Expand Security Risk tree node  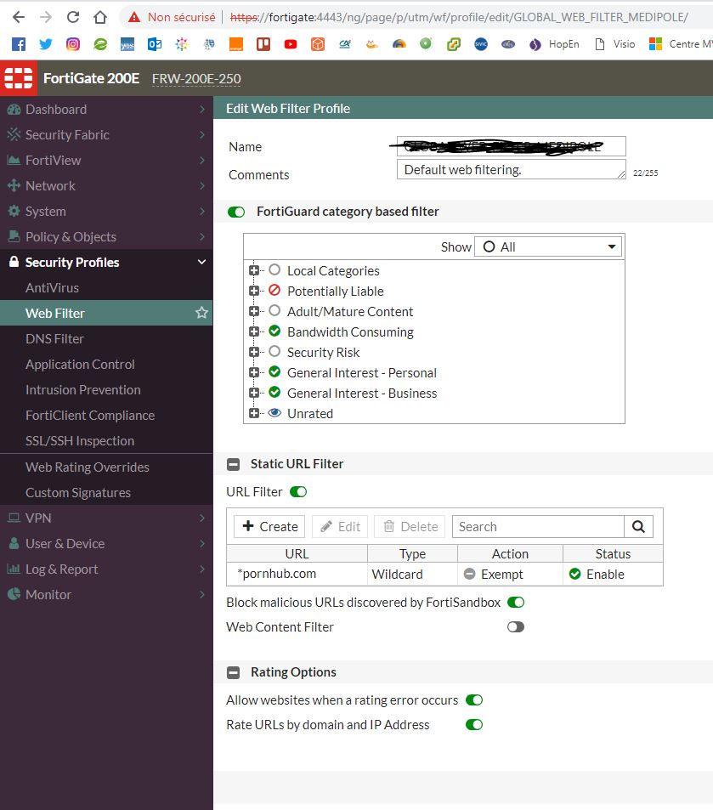tap(254, 352)
